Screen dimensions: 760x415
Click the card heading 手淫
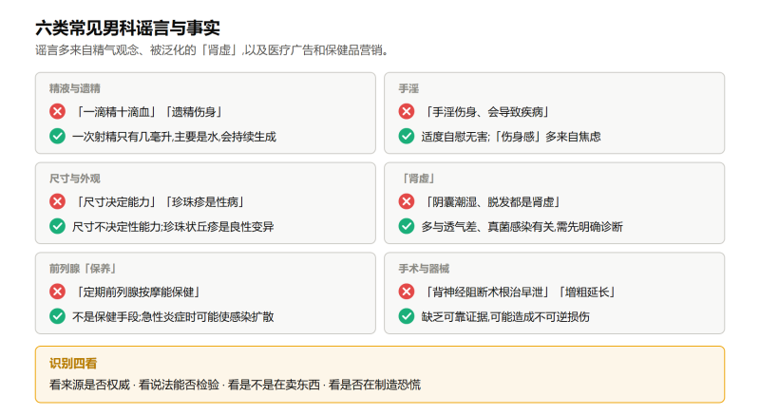pyautogui.click(x=408, y=88)
